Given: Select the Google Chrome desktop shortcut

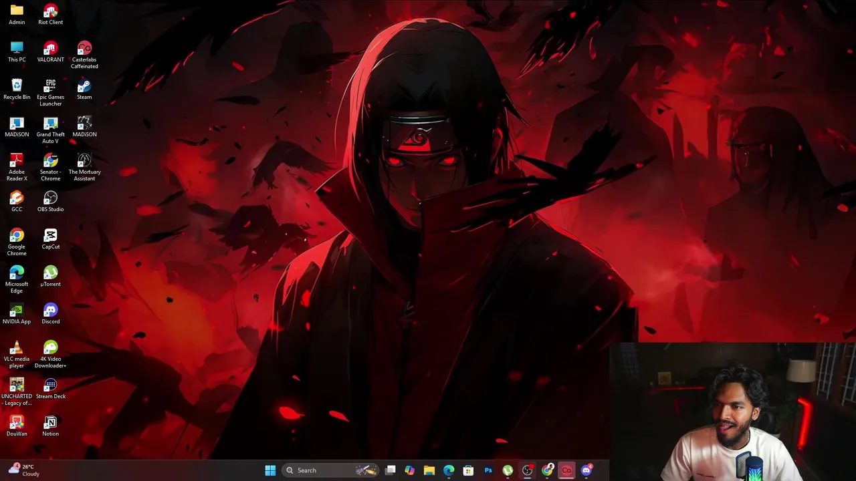Looking at the screenshot, I should (x=17, y=243).
